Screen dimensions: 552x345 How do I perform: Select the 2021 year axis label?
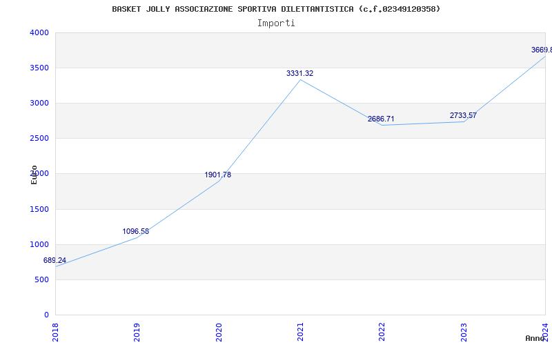(x=301, y=332)
